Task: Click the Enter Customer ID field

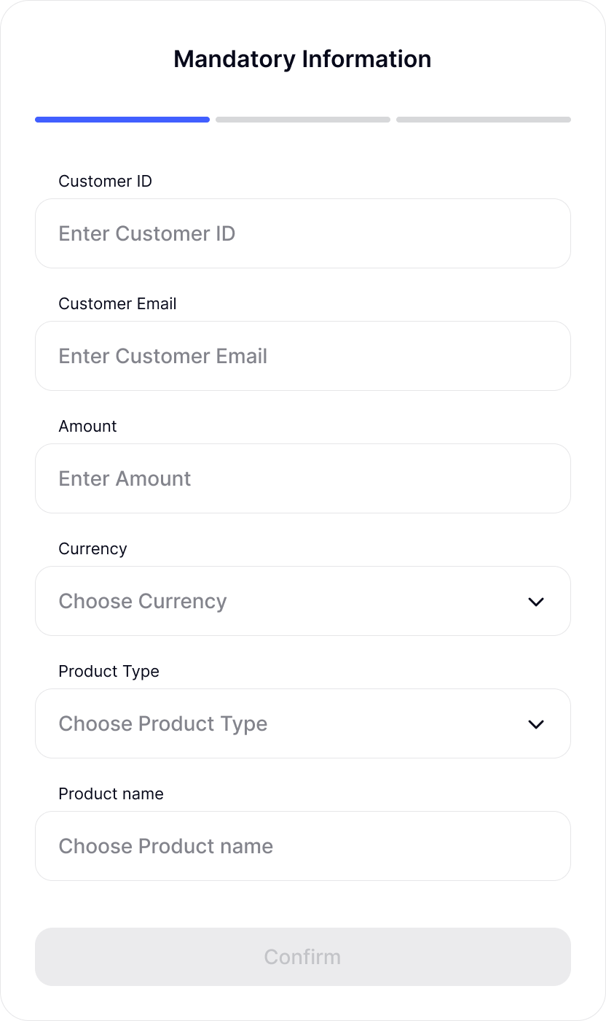Action: pyautogui.click(x=302, y=233)
